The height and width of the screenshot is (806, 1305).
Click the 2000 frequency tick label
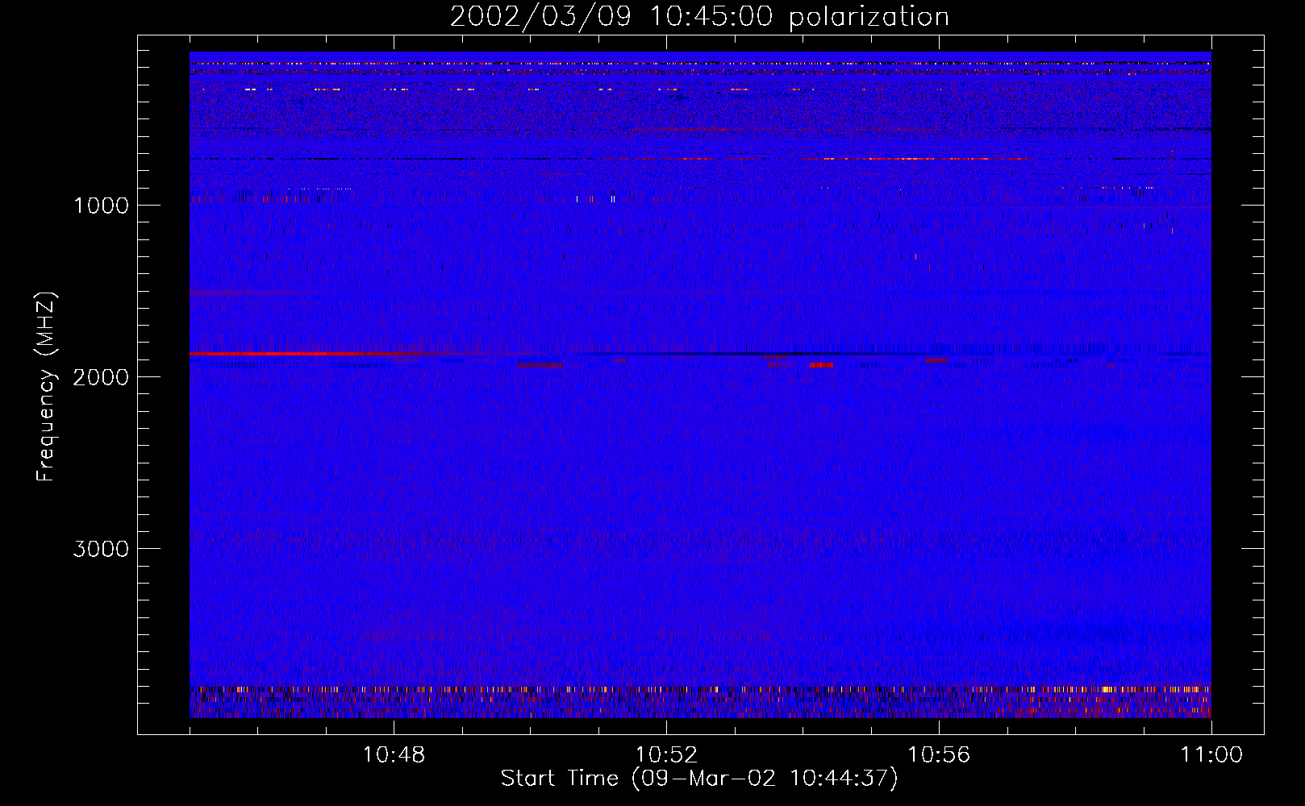[101, 377]
